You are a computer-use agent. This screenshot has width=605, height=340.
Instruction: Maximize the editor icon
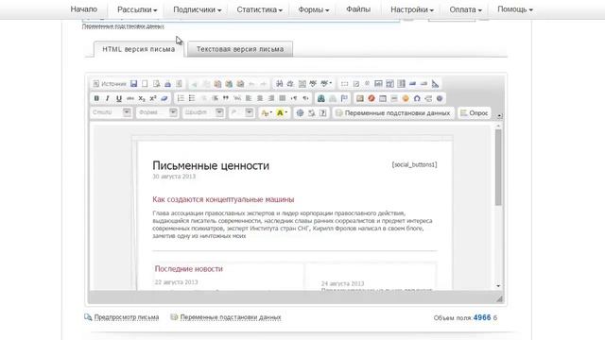pyautogui.click(x=300, y=113)
